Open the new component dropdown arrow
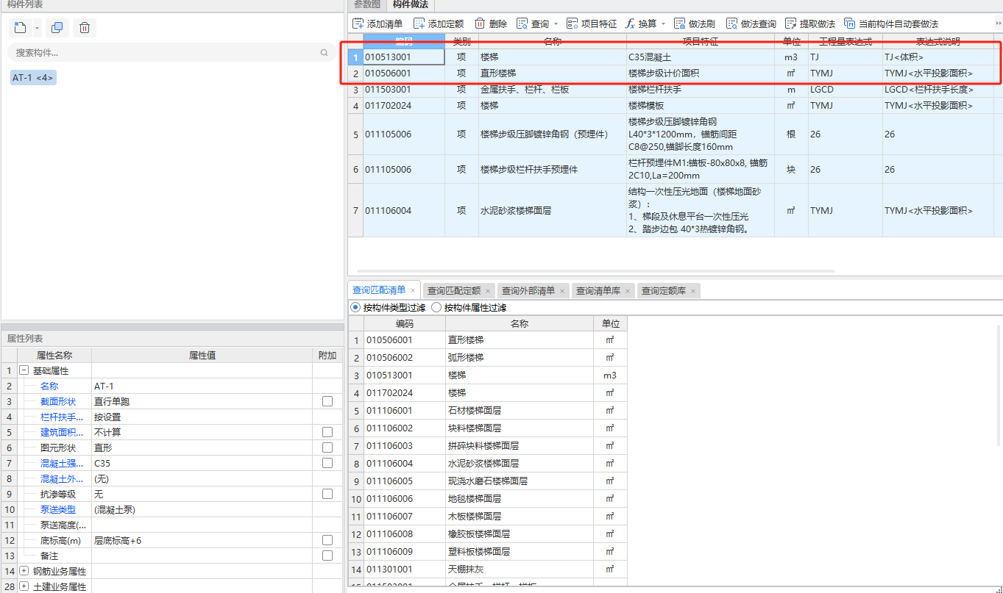The image size is (1003, 593). [37, 29]
